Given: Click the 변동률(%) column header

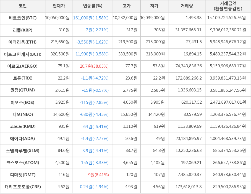Looking at the screenshot, I should tap(93, 6).
